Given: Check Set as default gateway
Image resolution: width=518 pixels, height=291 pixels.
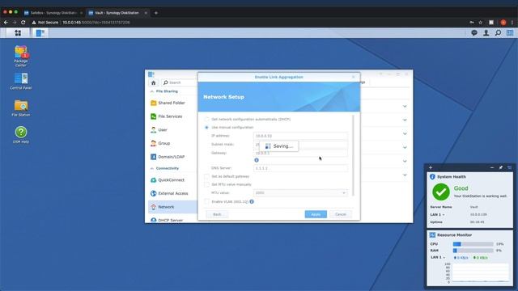Looking at the screenshot, I should point(207,176).
